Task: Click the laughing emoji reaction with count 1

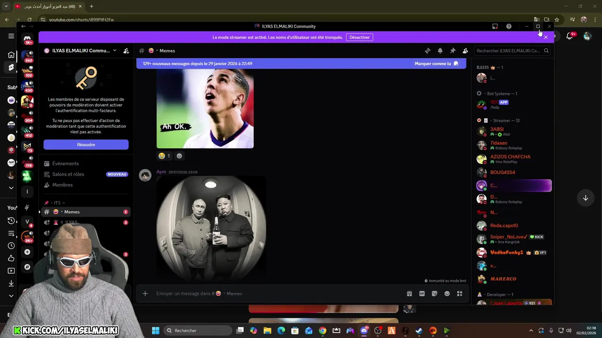Action: [164, 156]
